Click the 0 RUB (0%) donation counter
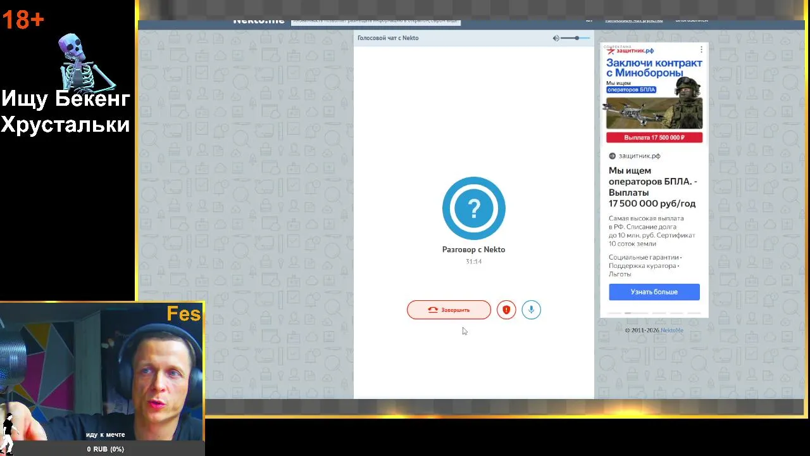The width and height of the screenshot is (810, 456). click(x=106, y=449)
